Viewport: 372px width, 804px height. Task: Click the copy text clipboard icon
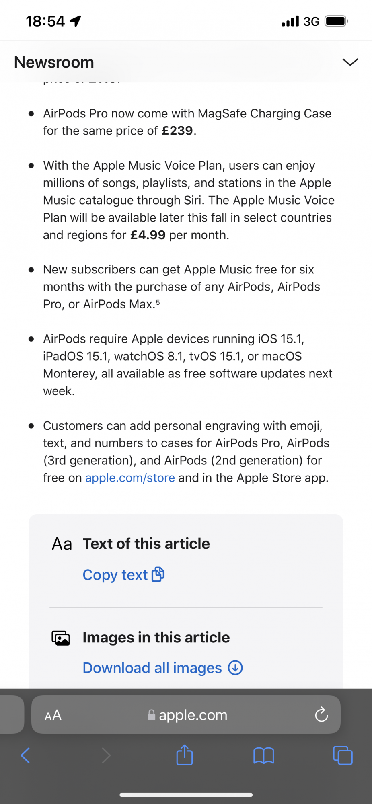(x=158, y=575)
